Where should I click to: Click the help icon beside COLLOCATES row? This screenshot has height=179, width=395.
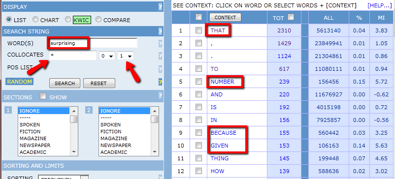click(161, 56)
